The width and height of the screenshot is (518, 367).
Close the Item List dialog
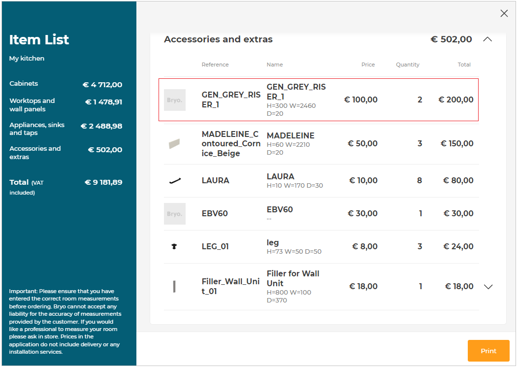pyautogui.click(x=504, y=14)
